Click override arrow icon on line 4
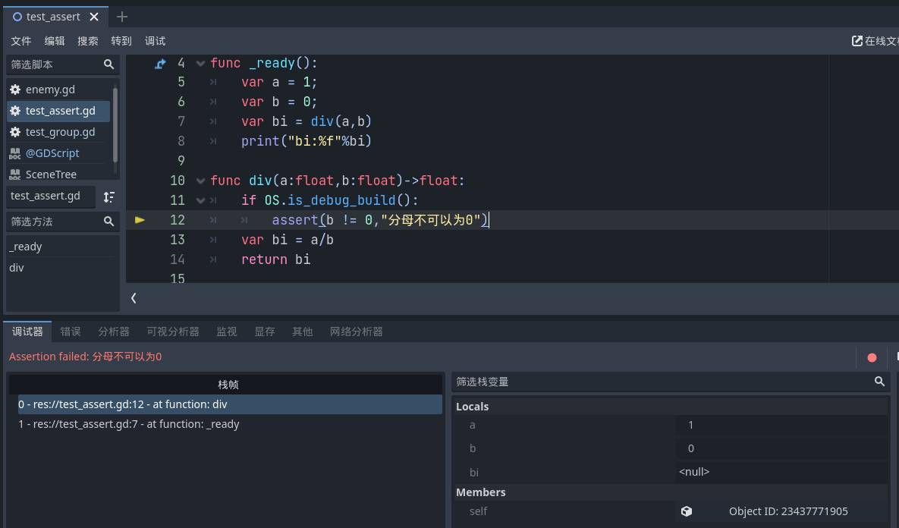This screenshot has width=899, height=528. click(x=160, y=64)
